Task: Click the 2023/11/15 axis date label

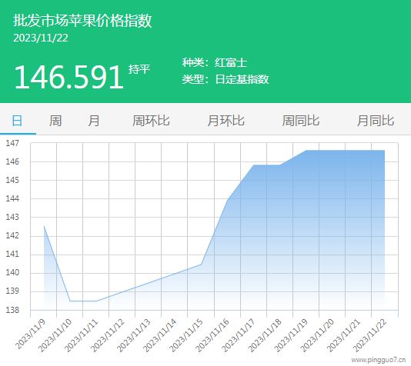Action: (185, 335)
